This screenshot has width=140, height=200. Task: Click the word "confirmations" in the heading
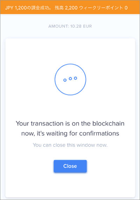tap(99, 133)
